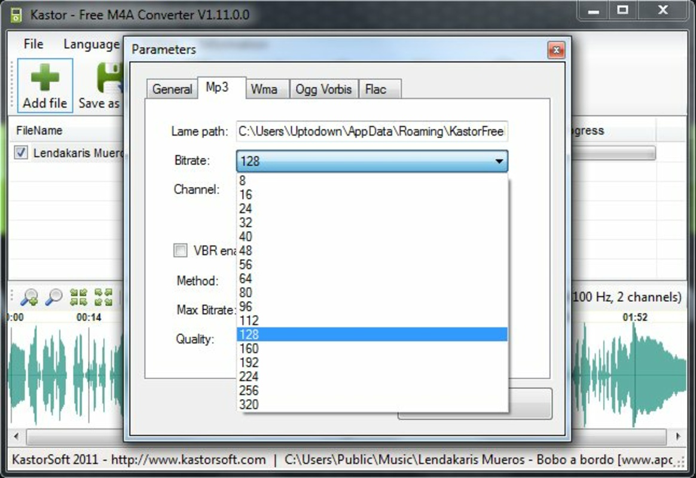Open the Language menu
The height and width of the screenshot is (478, 696).
[91, 44]
